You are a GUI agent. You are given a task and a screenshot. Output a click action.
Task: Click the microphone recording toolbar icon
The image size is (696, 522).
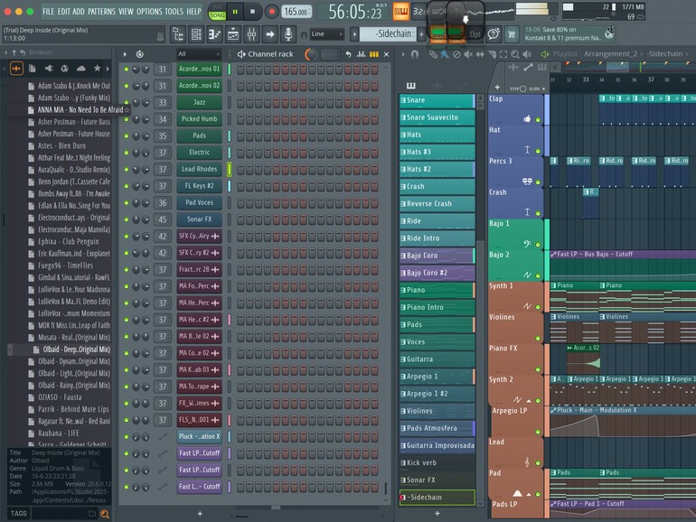coord(288,34)
